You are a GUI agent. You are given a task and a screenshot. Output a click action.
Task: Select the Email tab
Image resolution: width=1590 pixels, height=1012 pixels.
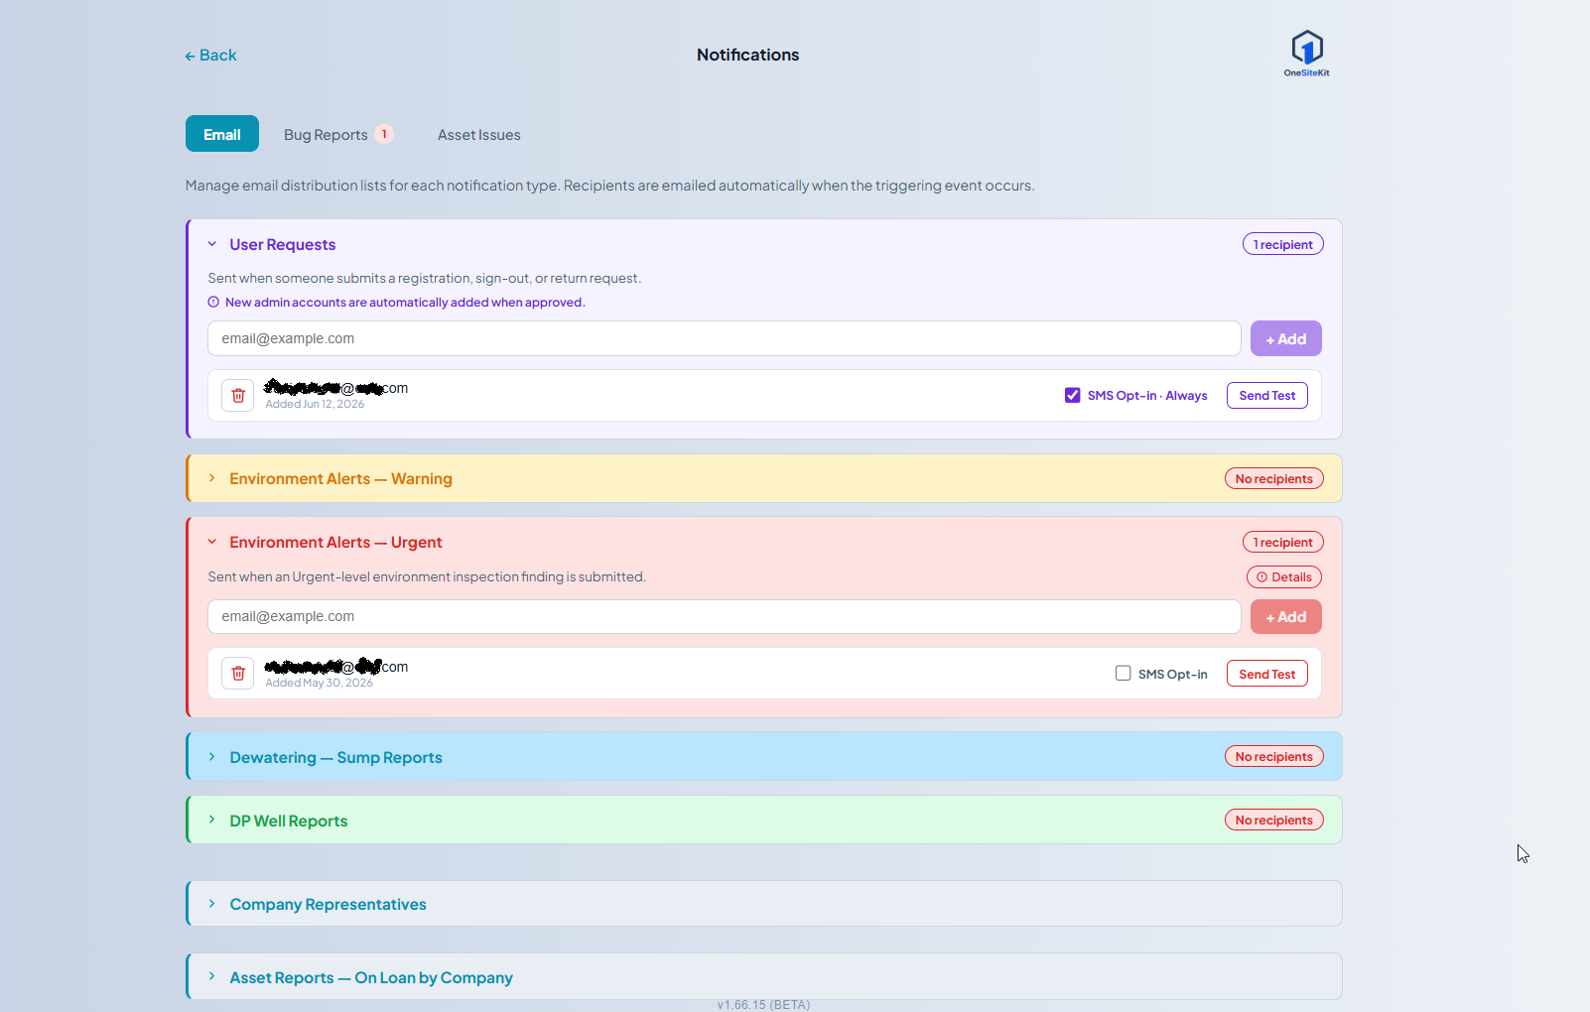pos(222,134)
